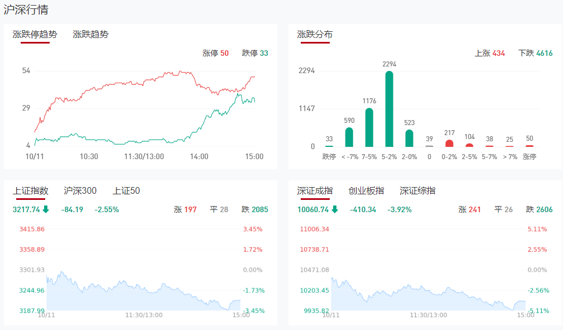
Task: Open the 沪深300 index tab
Action: pos(80,191)
